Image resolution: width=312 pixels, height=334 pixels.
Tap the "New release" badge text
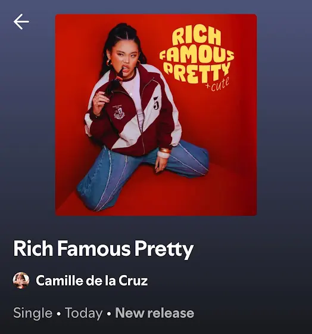coord(155,313)
